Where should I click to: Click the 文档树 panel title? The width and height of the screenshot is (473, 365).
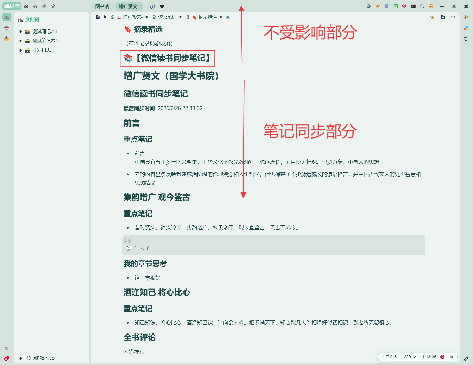pos(32,20)
